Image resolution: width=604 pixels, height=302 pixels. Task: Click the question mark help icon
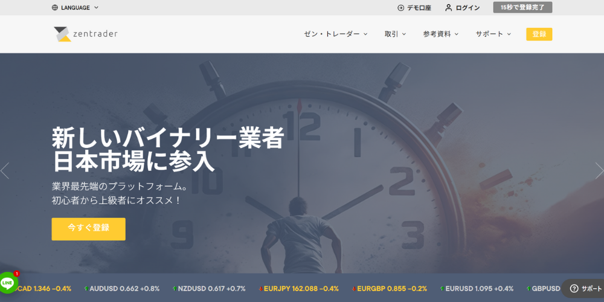574,289
